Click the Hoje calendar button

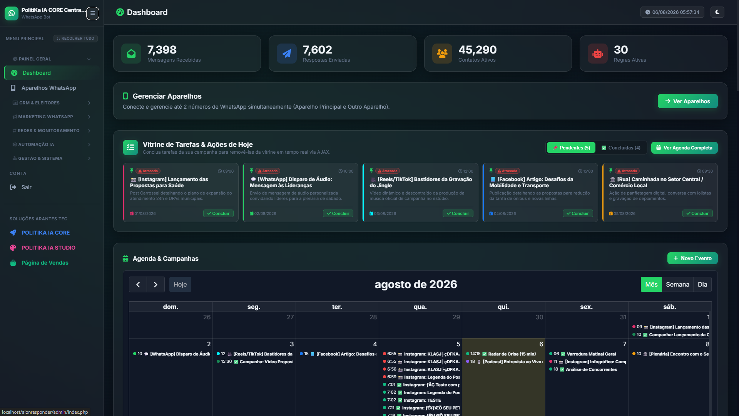click(x=180, y=284)
